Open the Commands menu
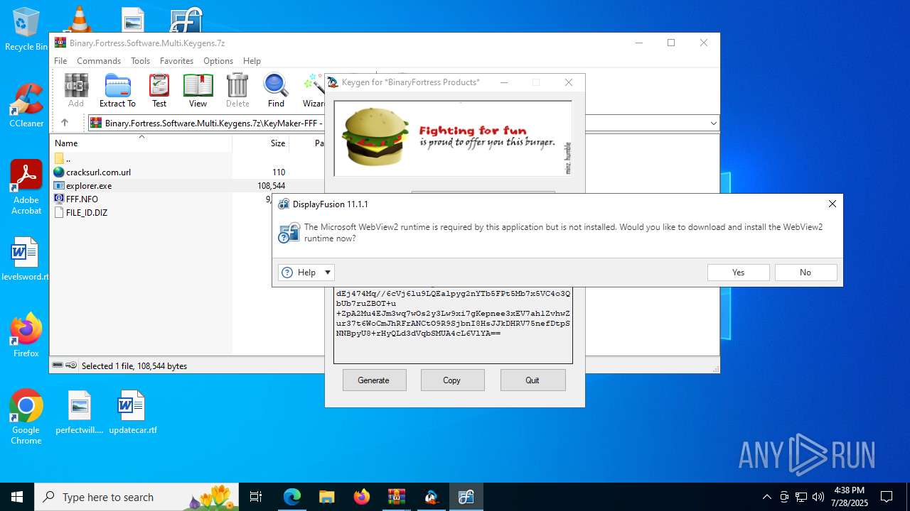The width and height of the screenshot is (910, 511). 99,61
